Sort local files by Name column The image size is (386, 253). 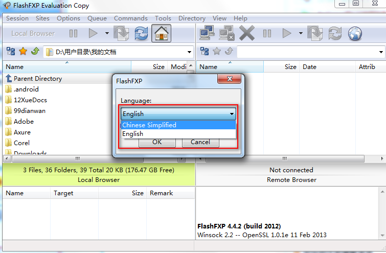[67, 66]
